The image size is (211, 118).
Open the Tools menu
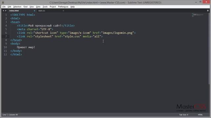click(45, 7)
